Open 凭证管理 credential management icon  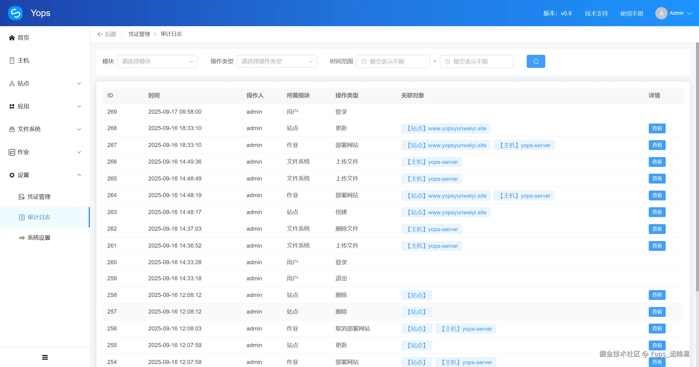click(21, 197)
